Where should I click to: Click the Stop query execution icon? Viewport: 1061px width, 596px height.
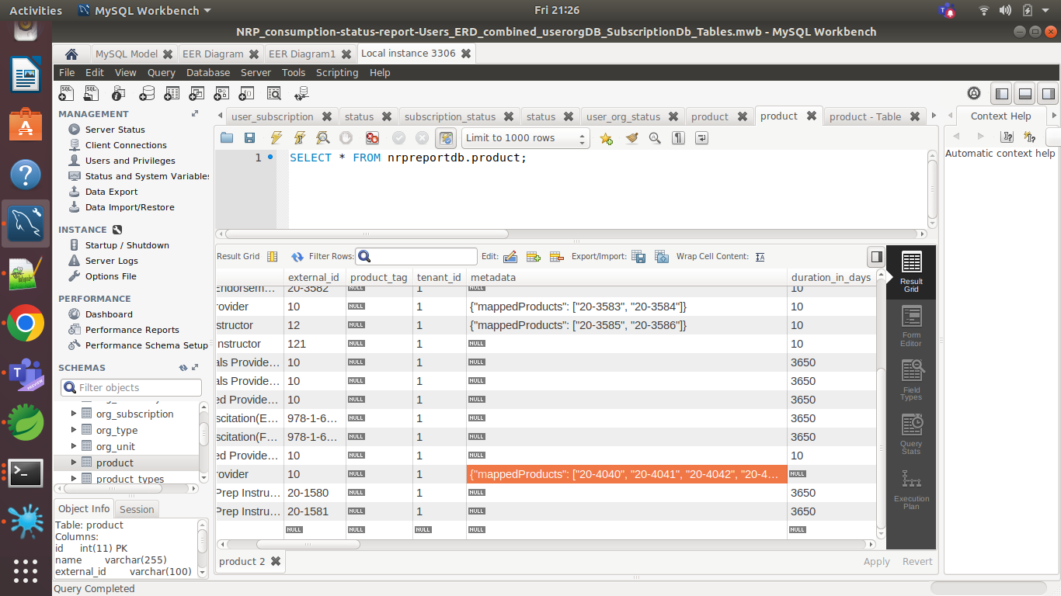coord(346,137)
